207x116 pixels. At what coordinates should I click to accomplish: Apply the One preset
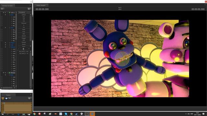24,21
